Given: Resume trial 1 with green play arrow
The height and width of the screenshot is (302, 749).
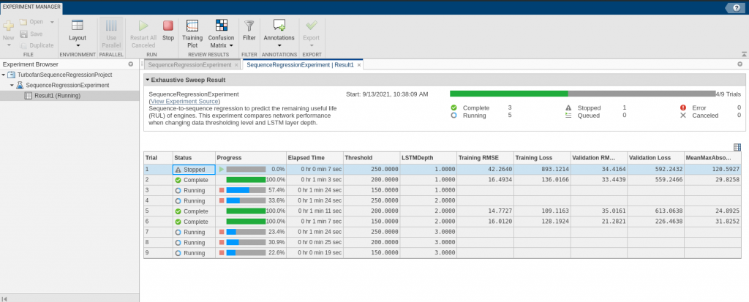Looking at the screenshot, I should 222,170.
